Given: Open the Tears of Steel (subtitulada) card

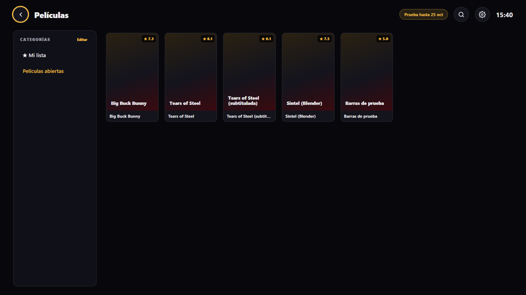Looking at the screenshot, I should pyautogui.click(x=249, y=77).
